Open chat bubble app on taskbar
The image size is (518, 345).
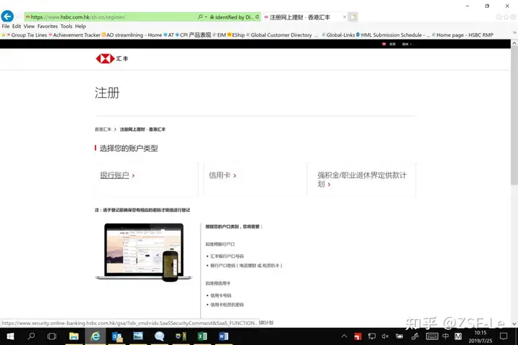[159, 336]
